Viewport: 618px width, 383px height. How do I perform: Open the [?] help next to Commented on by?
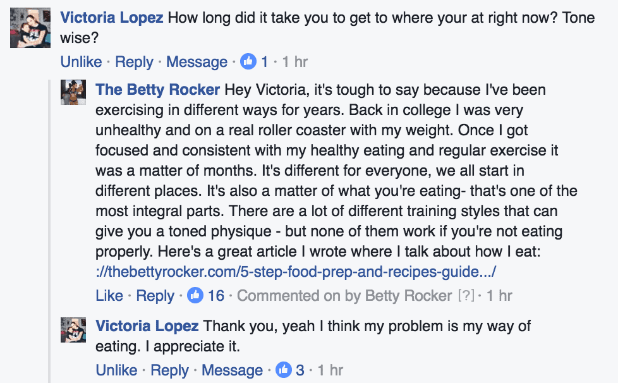(466, 296)
